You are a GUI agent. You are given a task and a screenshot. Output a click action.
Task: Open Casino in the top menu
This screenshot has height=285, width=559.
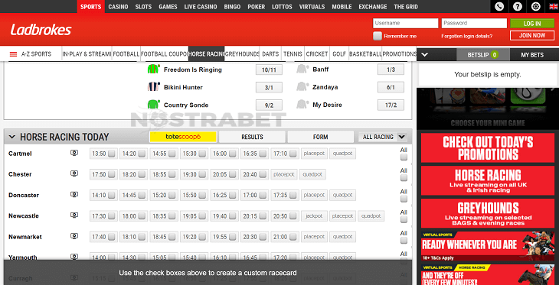[x=118, y=7]
